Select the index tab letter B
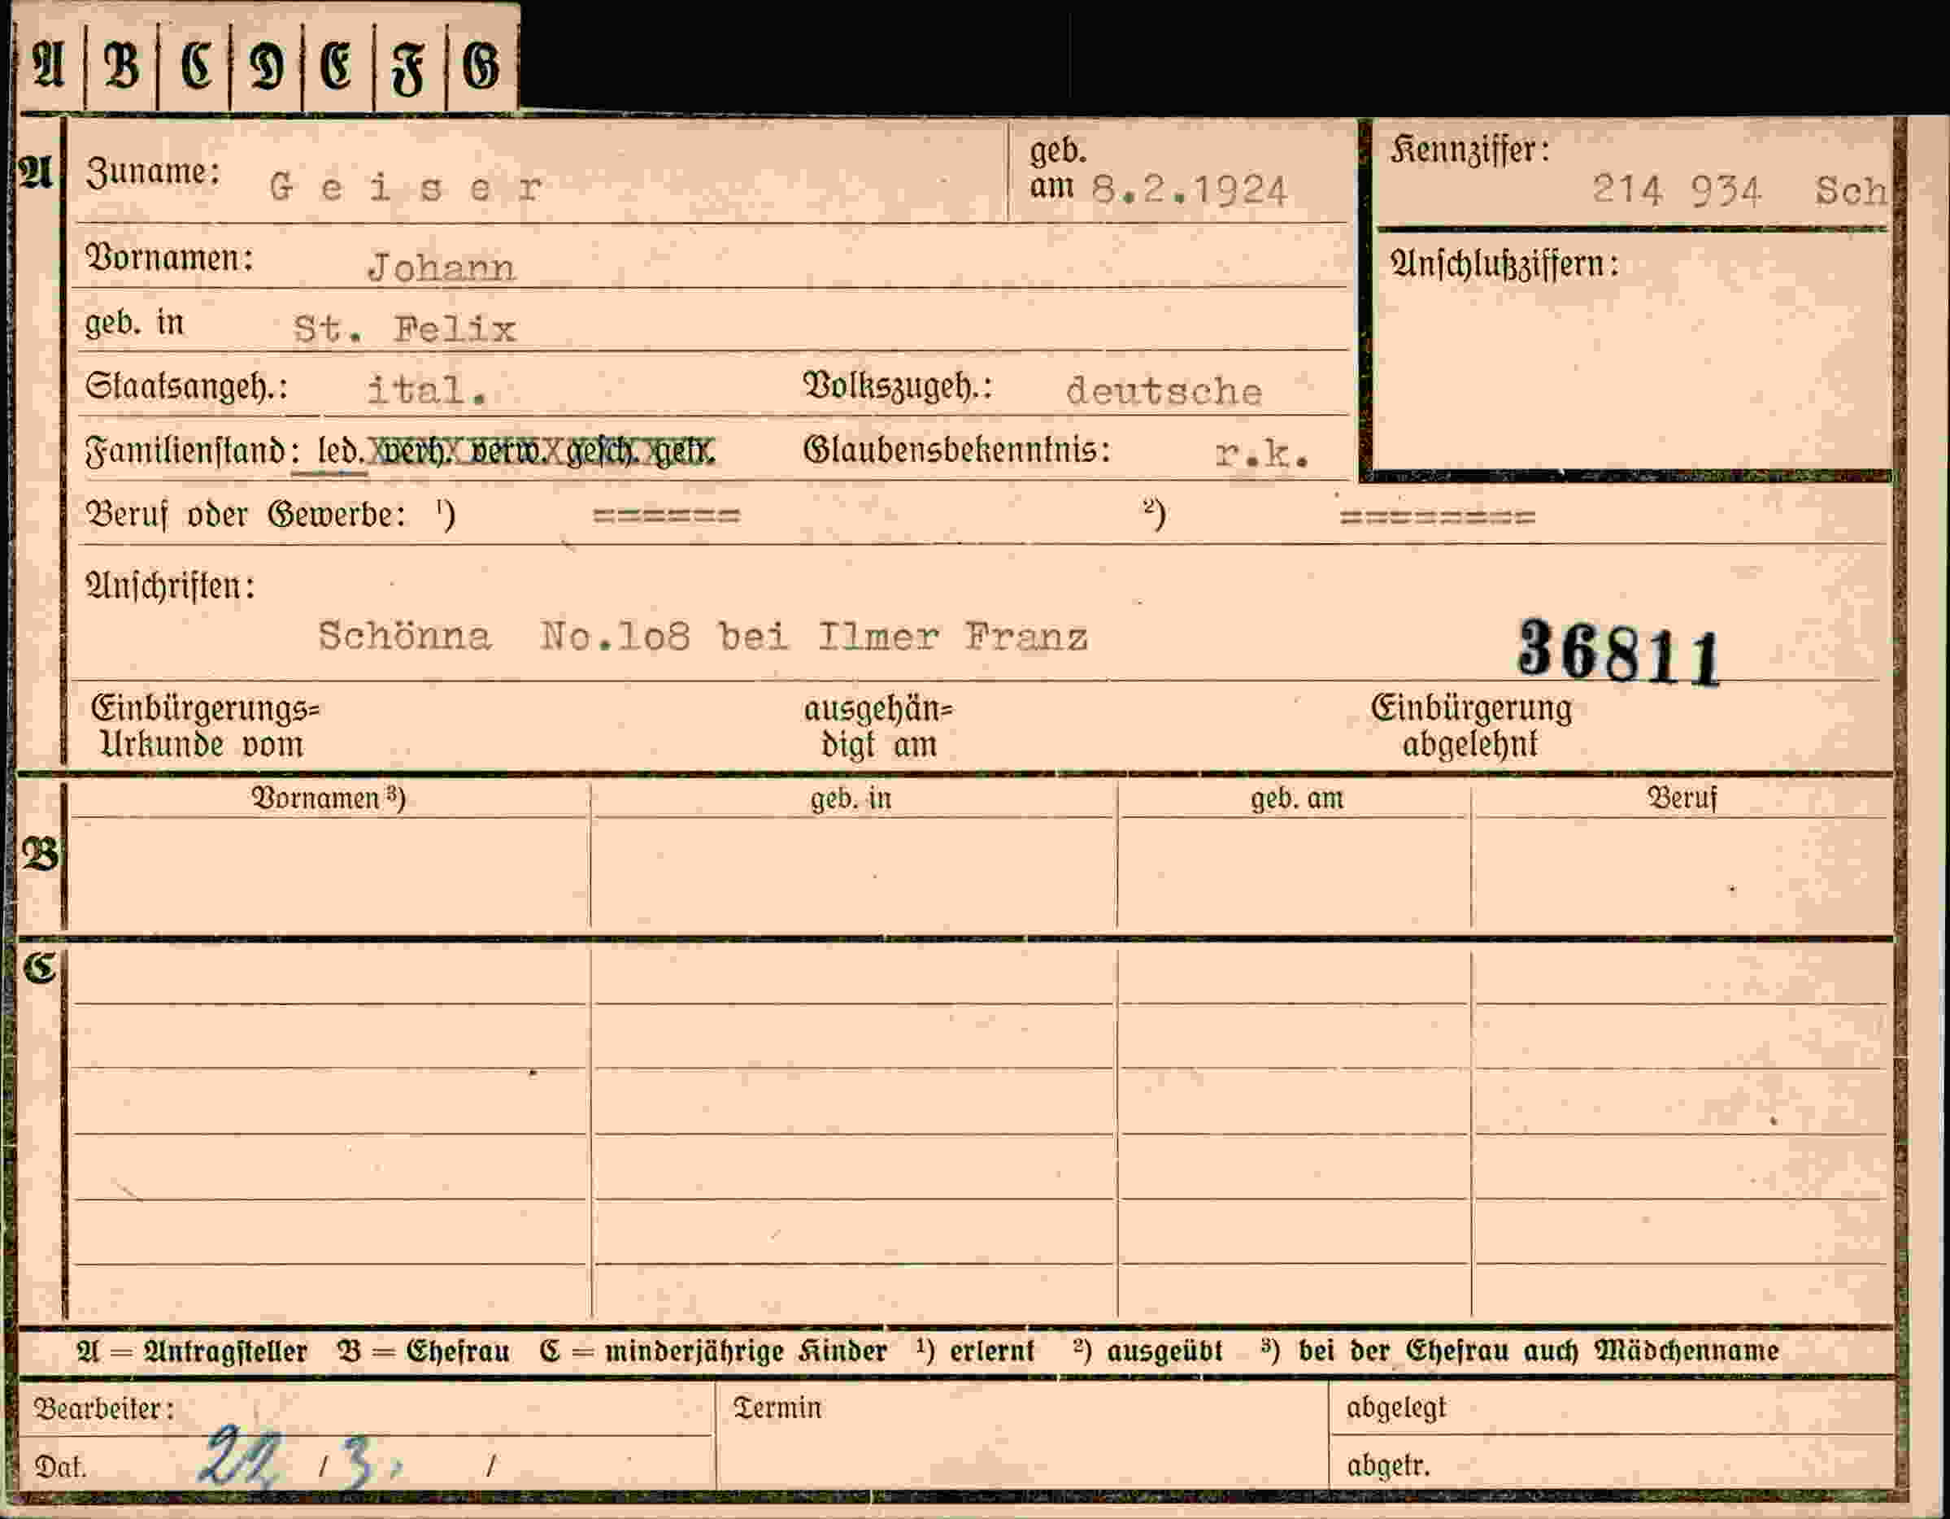This screenshot has width=1950, height=1519. (122, 65)
